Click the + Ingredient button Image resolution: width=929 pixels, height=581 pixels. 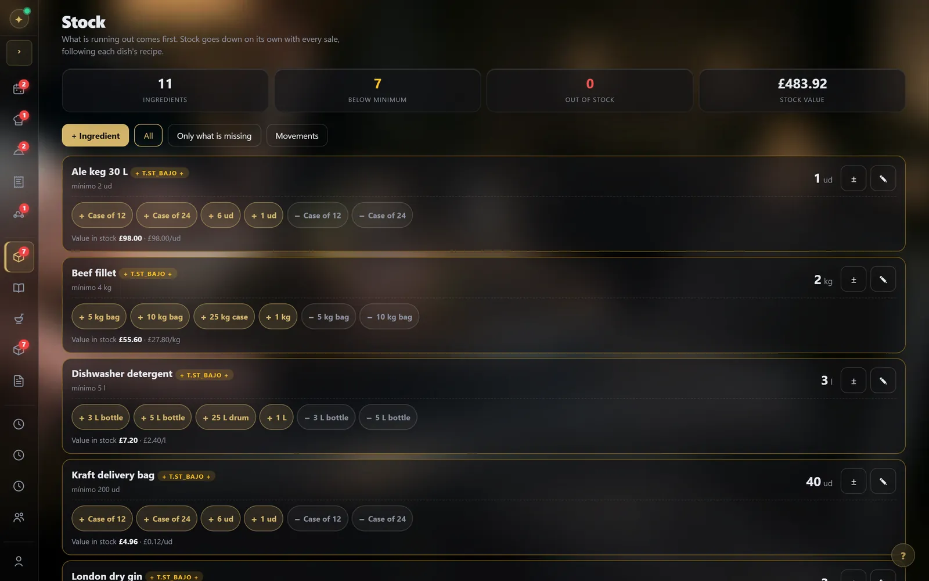[95, 135]
